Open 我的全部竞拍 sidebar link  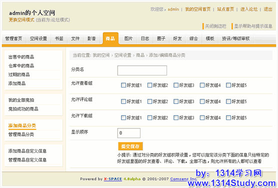(21, 100)
